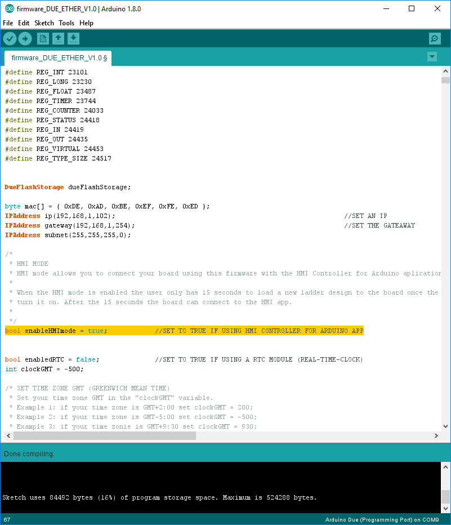451x525 pixels.
Task: Click the console scrollbar thumb
Action: 445,496
